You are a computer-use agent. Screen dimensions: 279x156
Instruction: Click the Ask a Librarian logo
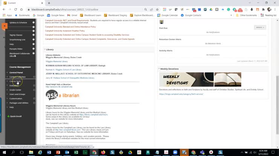(62, 95)
